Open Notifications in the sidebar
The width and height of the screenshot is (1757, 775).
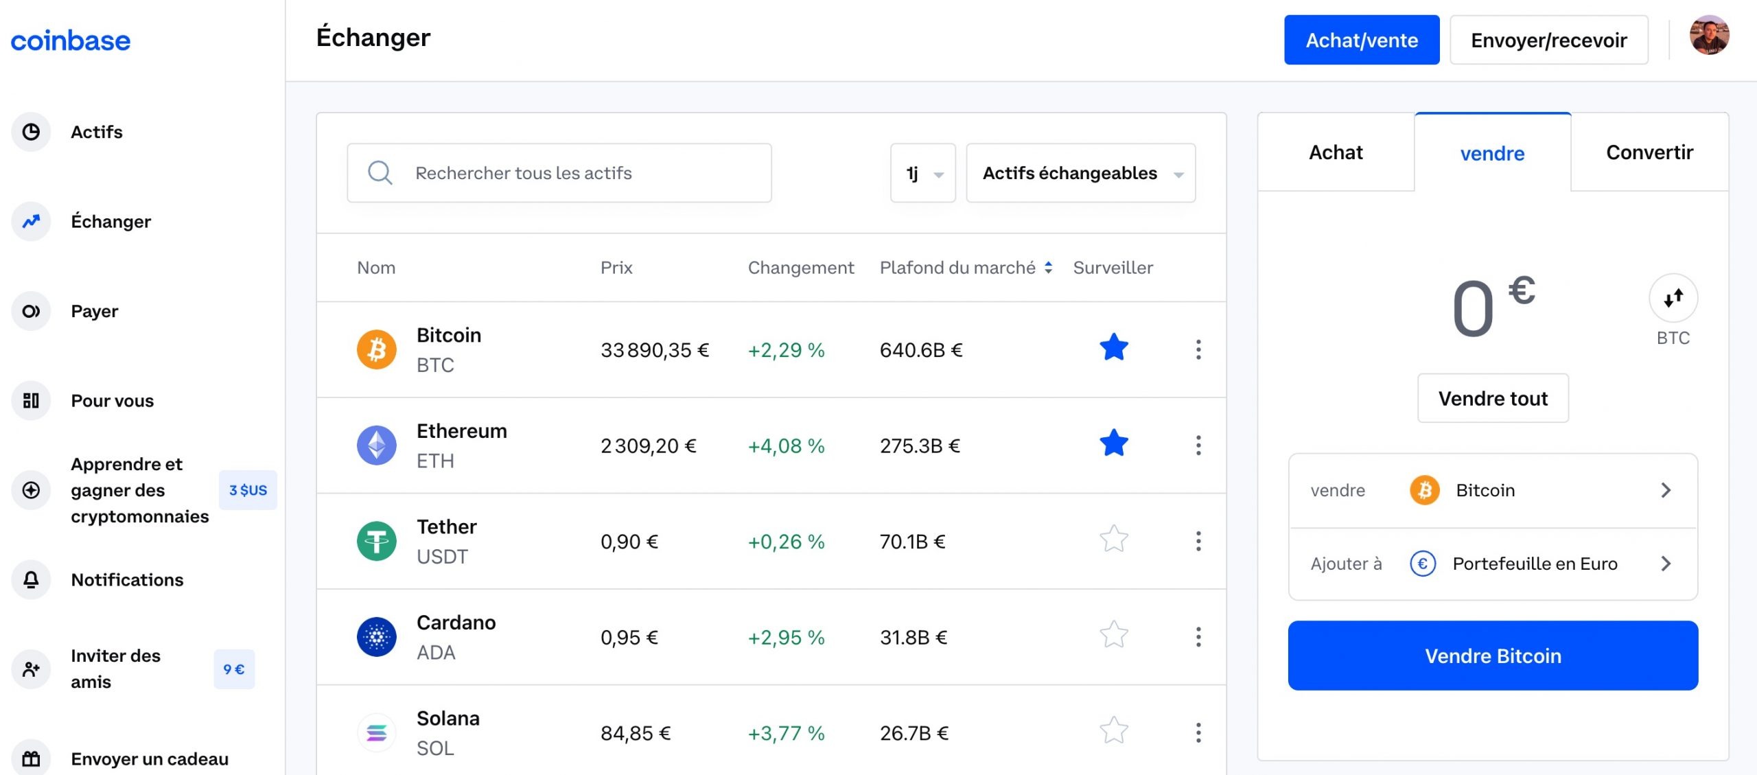coord(128,580)
